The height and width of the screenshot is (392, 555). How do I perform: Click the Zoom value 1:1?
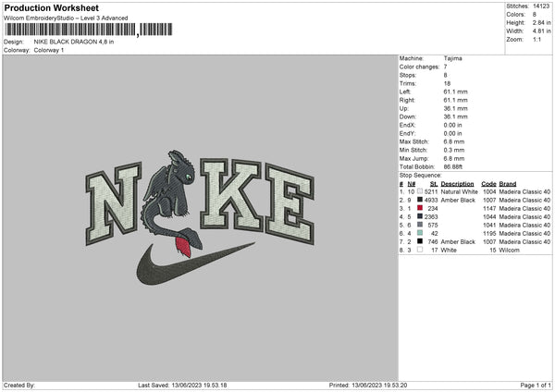coord(536,39)
